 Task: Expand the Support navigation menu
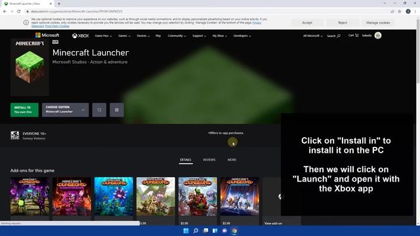(x=199, y=36)
